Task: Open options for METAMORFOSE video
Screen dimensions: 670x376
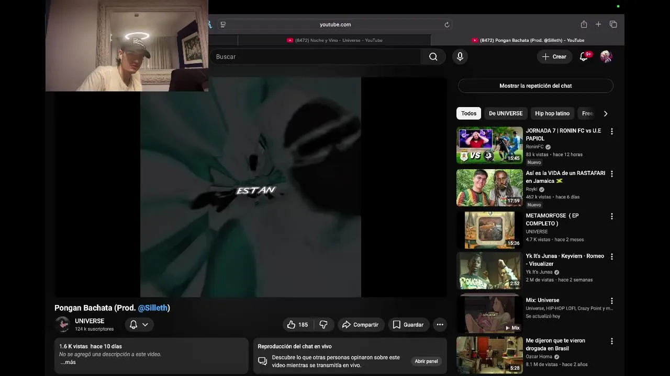Action: 611,216
